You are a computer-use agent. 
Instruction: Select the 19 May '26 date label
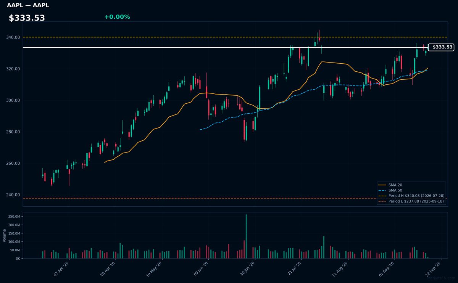tap(155, 269)
